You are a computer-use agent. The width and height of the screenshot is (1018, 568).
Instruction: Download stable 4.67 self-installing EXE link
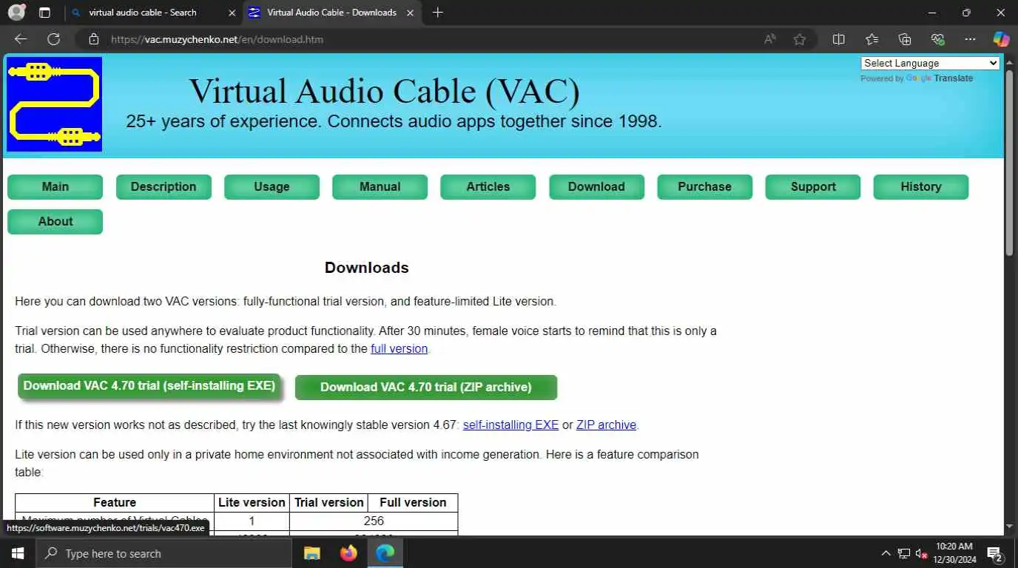tap(511, 425)
